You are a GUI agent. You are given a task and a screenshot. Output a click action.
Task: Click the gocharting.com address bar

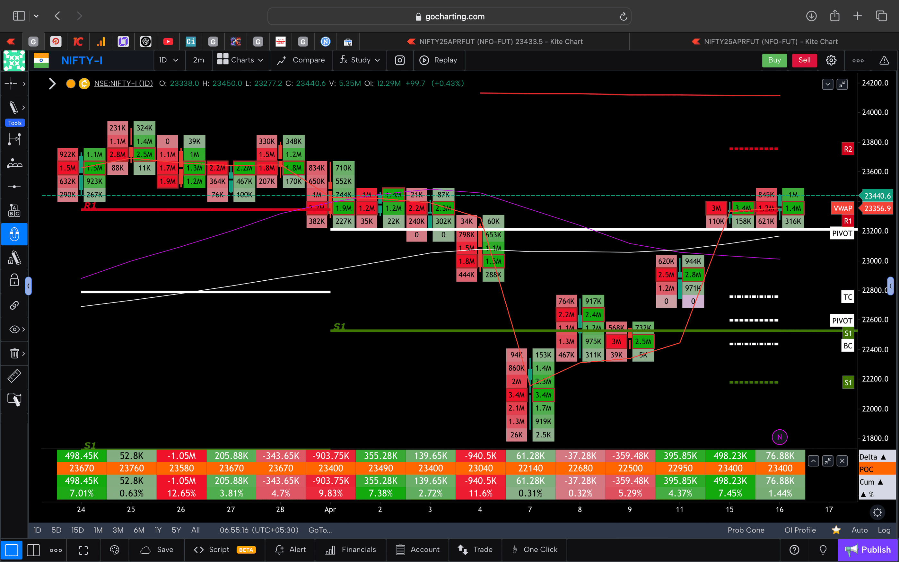pyautogui.click(x=449, y=16)
